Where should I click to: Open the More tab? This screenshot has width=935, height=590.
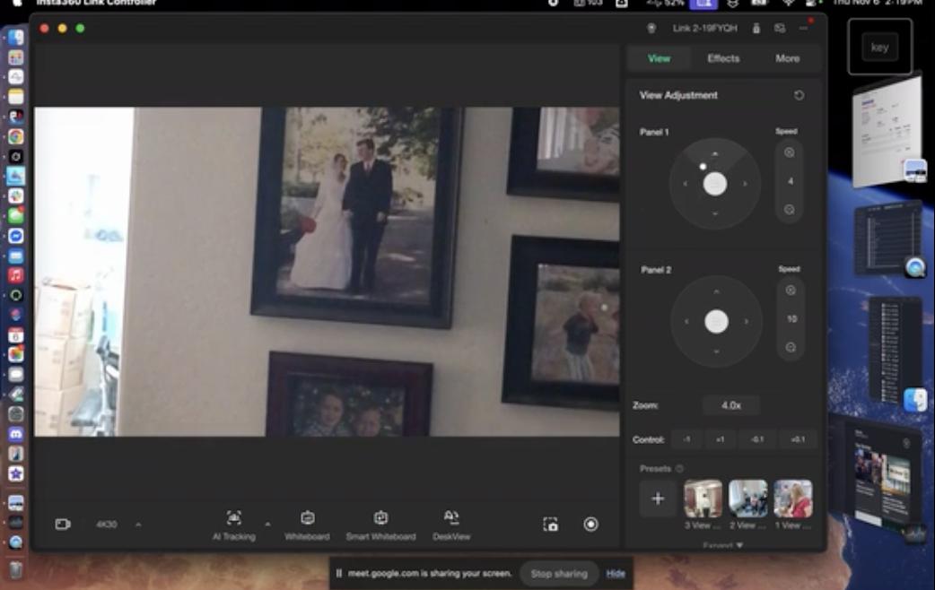click(787, 58)
